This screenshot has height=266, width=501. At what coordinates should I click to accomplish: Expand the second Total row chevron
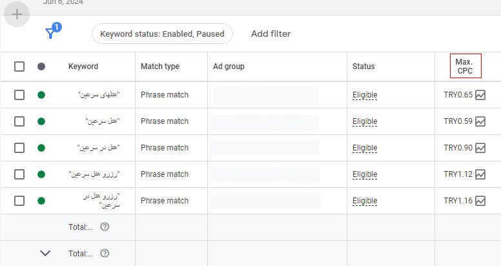(x=45, y=253)
